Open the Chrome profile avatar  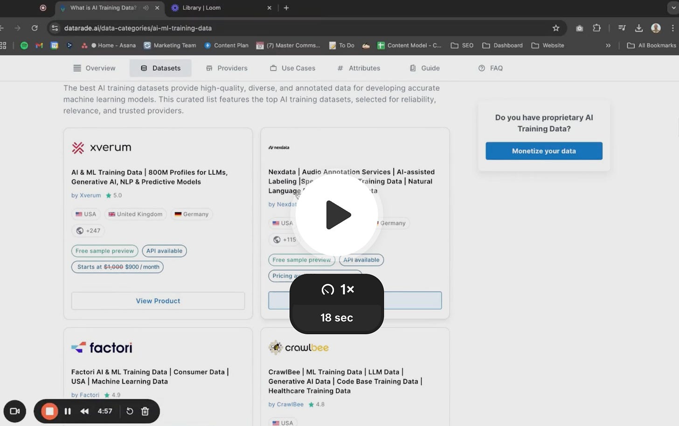656,28
